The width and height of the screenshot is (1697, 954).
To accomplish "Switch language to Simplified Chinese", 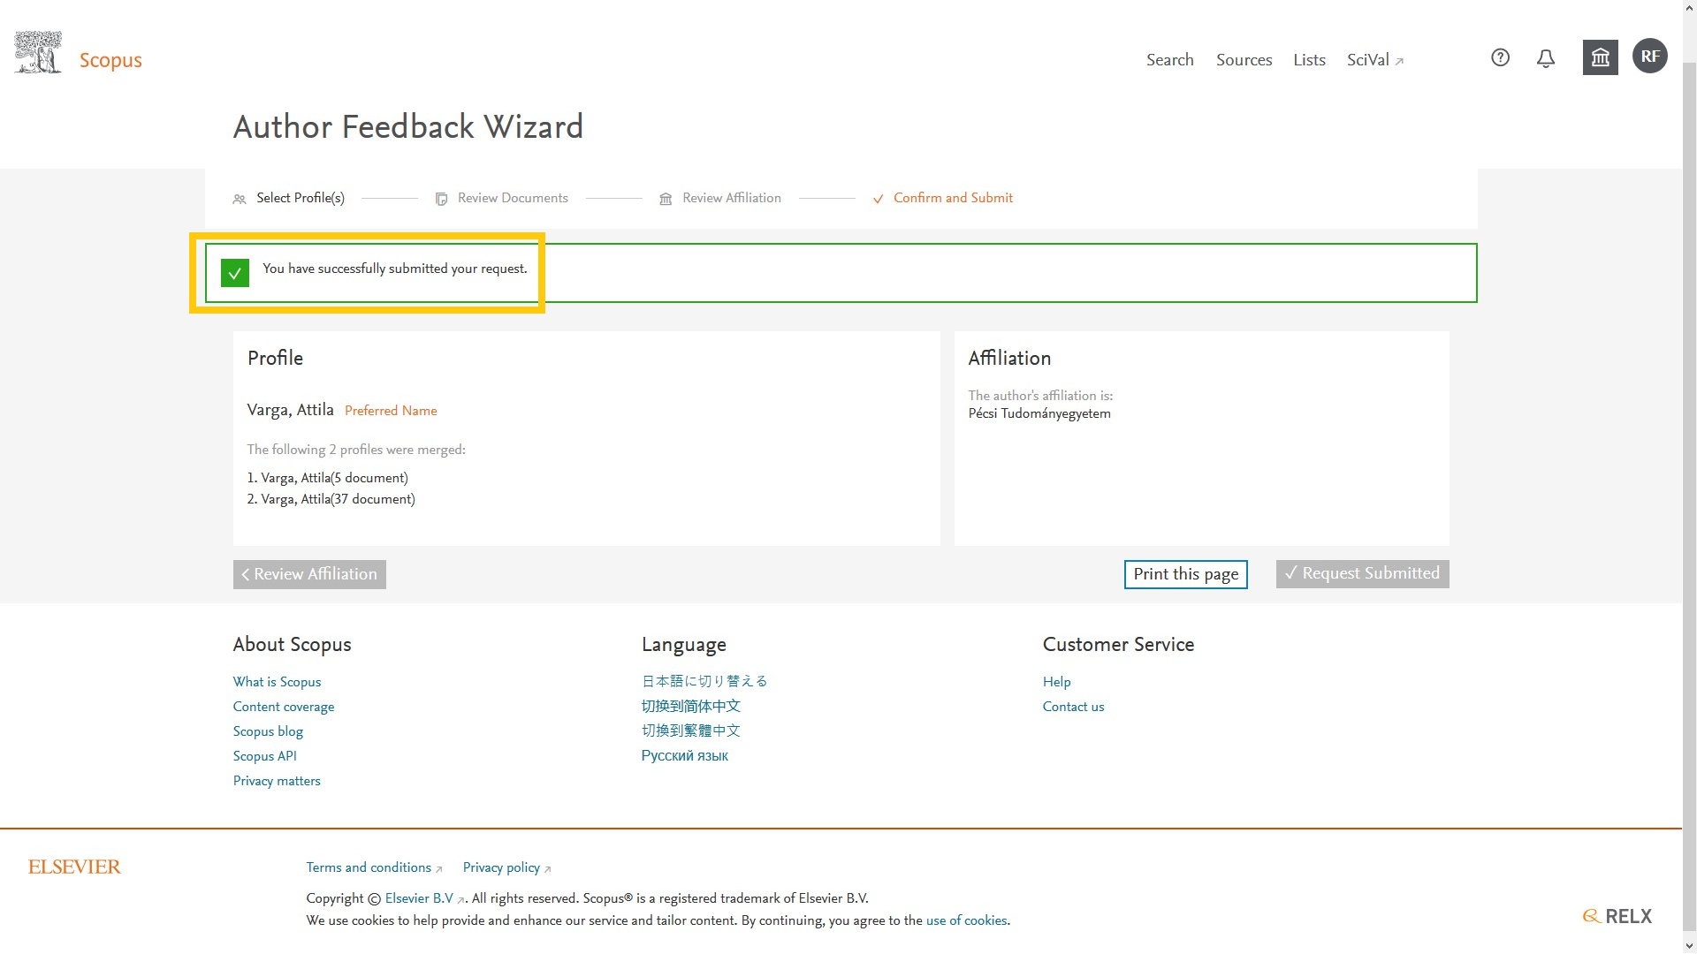I will (691, 706).
